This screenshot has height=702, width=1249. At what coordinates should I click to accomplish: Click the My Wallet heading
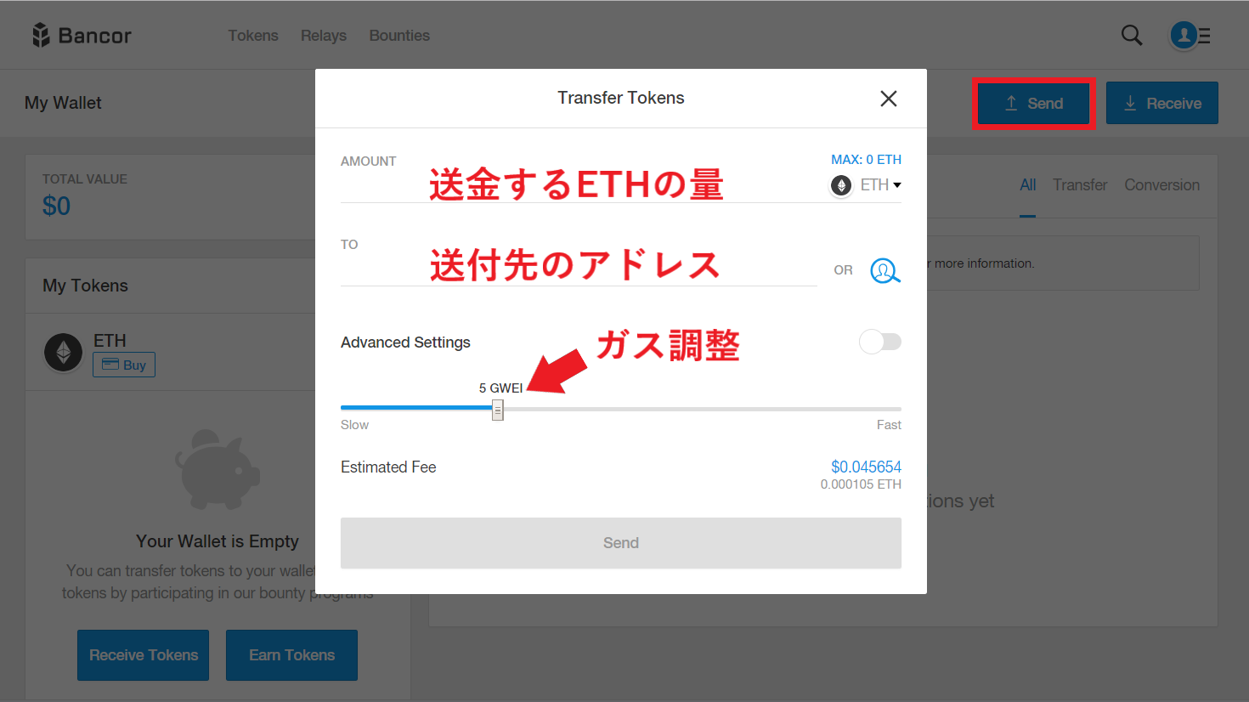pos(63,103)
